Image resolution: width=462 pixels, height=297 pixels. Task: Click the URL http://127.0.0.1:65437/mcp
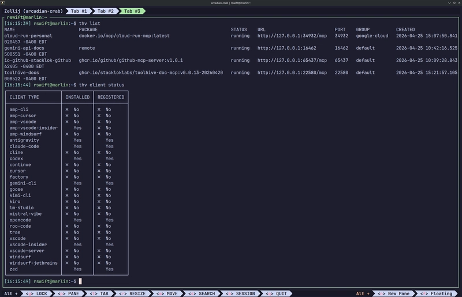(x=292, y=61)
